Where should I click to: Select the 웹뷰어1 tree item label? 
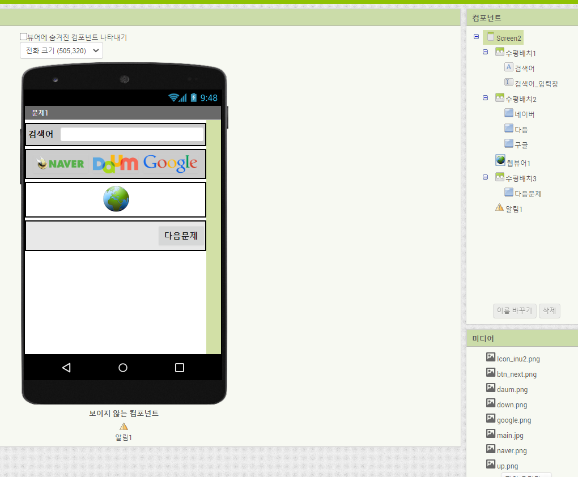[x=518, y=163]
